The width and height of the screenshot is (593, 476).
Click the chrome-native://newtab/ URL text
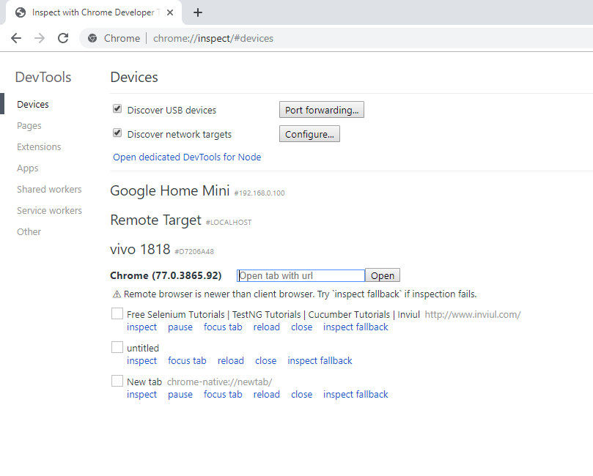pos(220,382)
